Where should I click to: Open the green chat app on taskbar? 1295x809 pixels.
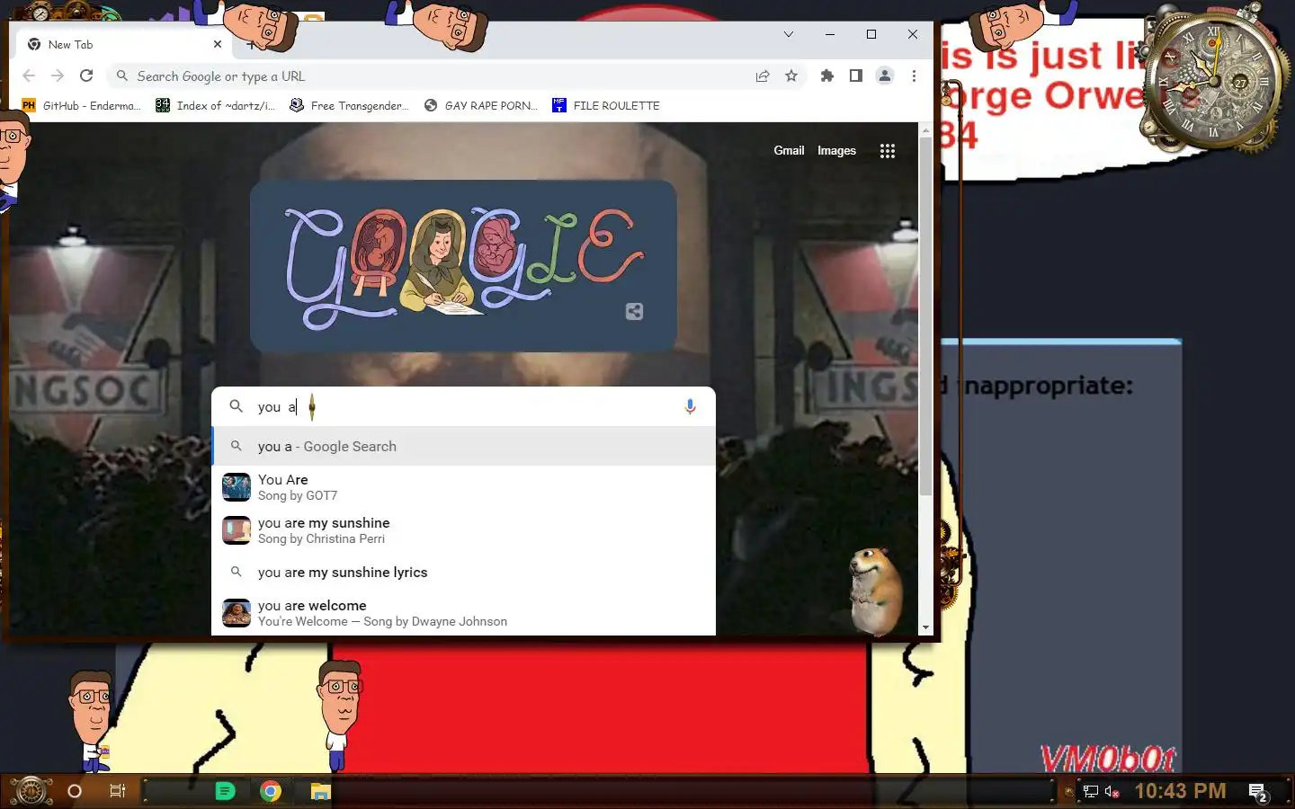click(x=225, y=791)
